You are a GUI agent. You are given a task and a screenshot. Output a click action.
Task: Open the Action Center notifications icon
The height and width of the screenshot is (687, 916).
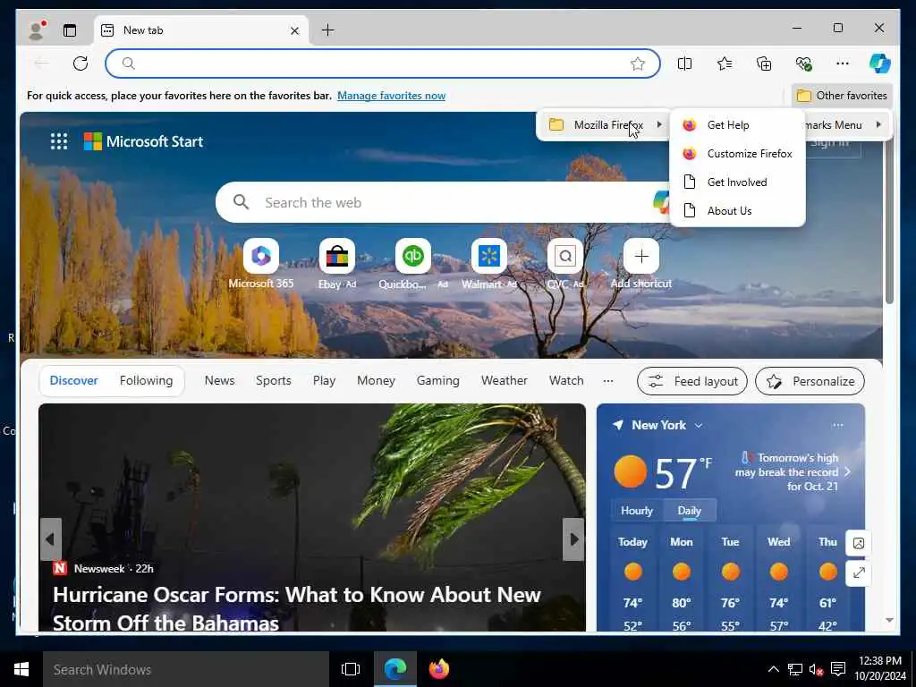(x=837, y=669)
